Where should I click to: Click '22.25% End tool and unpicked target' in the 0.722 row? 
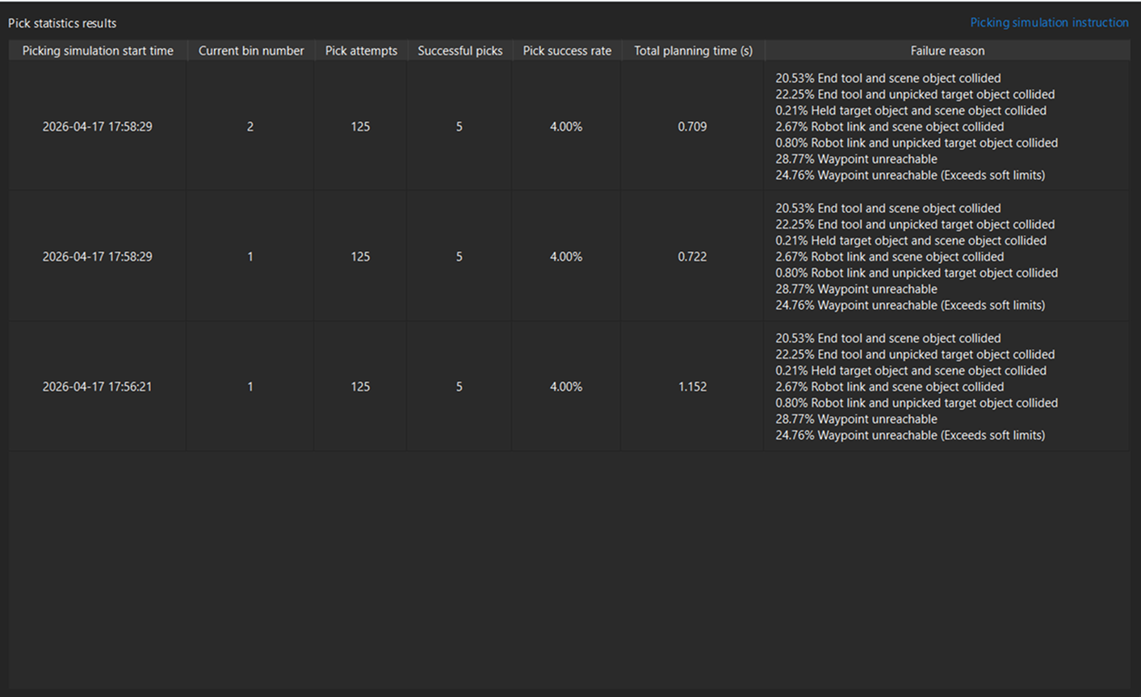[915, 225]
